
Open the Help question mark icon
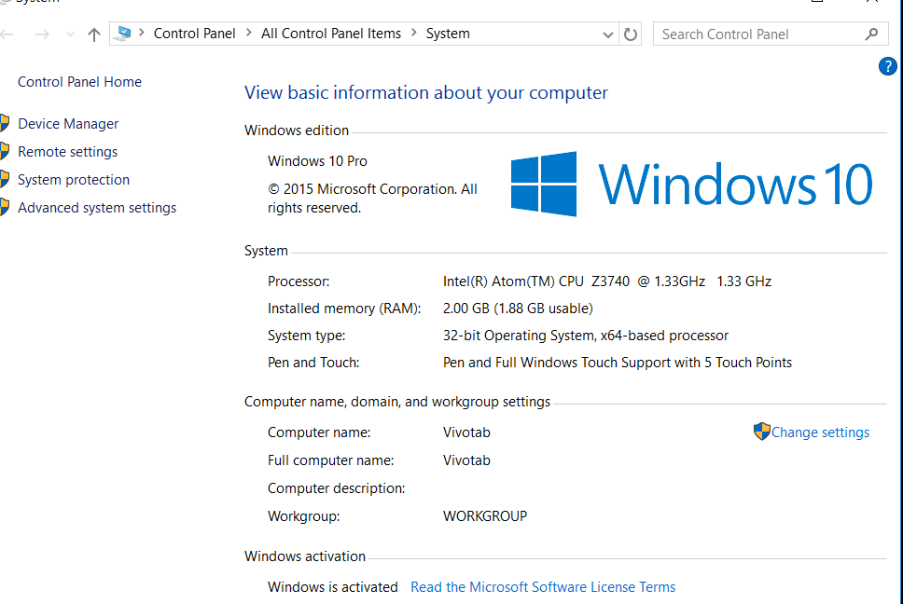coord(887,66)
